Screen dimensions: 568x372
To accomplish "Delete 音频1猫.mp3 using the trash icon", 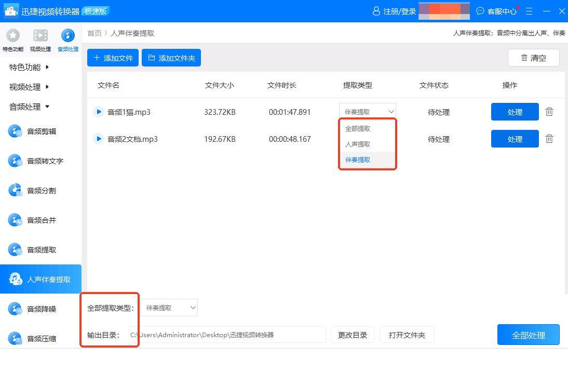I will coord(549,112).
